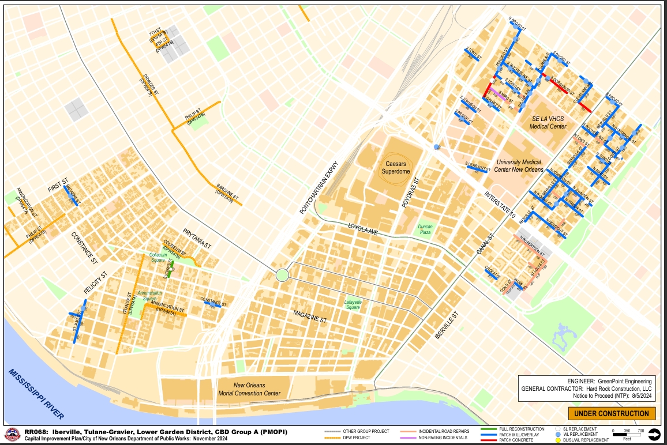Click the CROZAT ST label
Image resolution: width=667 pixels, height=445 pixels.
point(492,273)
